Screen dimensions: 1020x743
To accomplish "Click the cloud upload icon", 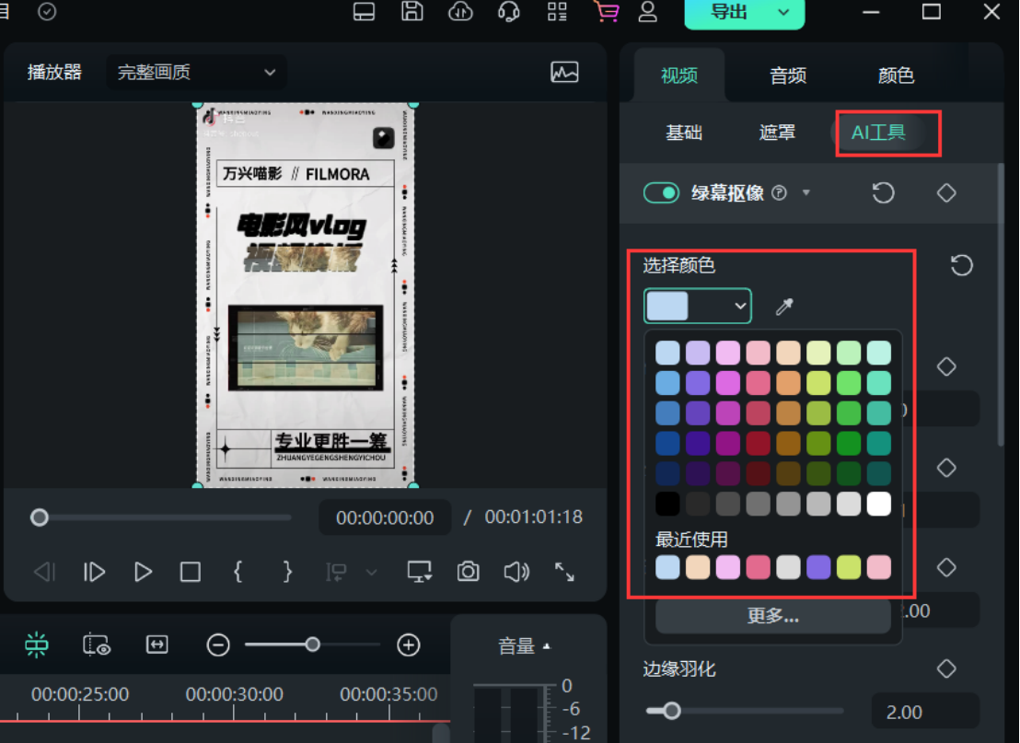I will [x=460, y=11].
